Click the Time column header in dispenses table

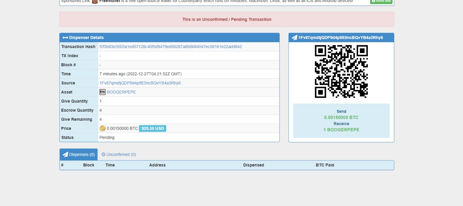[x=110, y=165]
